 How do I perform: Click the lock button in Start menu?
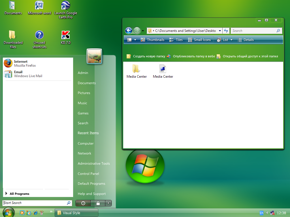coord(98,203)
